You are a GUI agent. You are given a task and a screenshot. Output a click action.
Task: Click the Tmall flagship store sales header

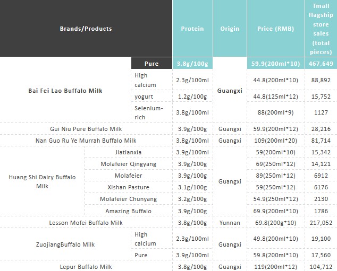click(x=321, y=28)
